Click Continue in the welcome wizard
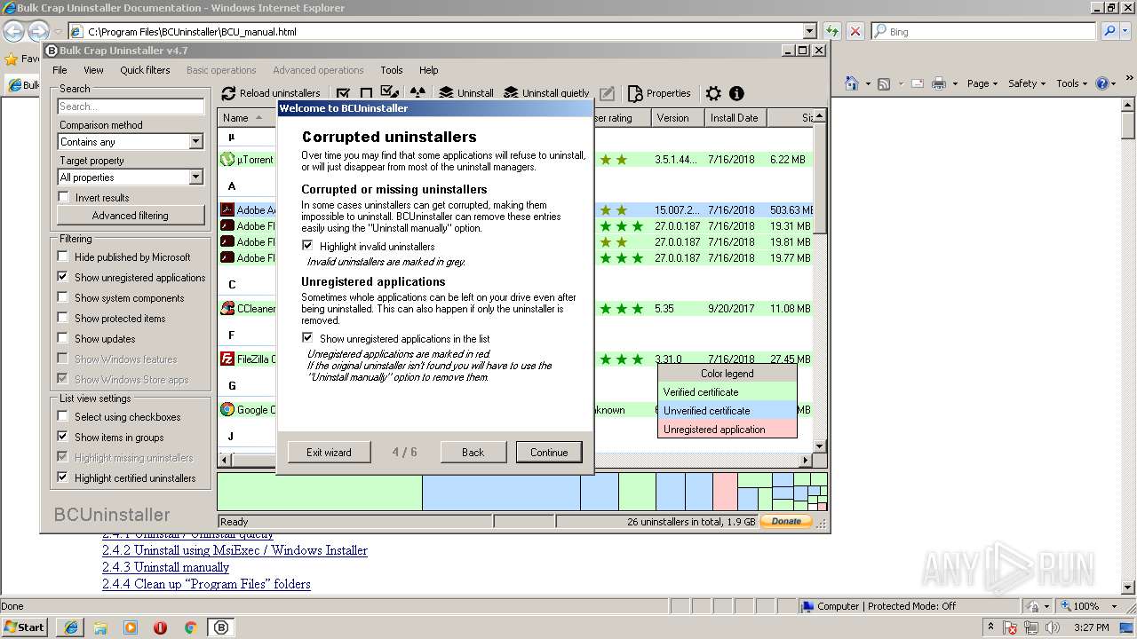Image resolution: width=1137 pixels, height=639 pixels. click(x=549, y=452)
